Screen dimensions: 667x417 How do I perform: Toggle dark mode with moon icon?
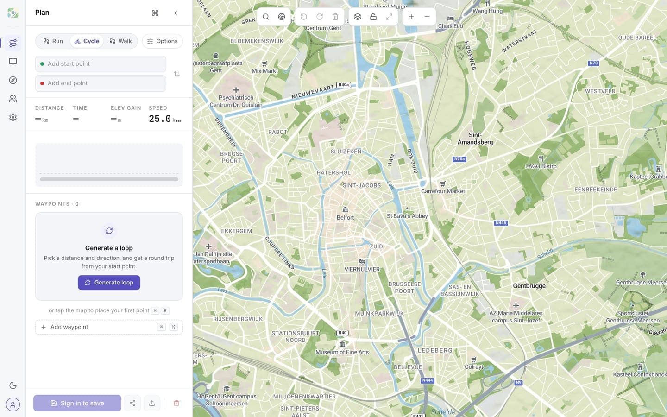(x=13, y=385)
